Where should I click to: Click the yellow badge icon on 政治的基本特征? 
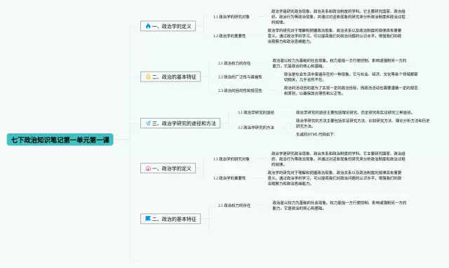pos(148,76)
